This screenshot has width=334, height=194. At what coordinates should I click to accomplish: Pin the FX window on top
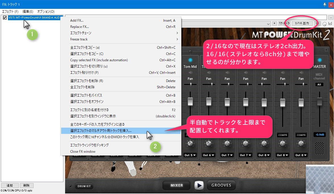[x=324, y=5]
